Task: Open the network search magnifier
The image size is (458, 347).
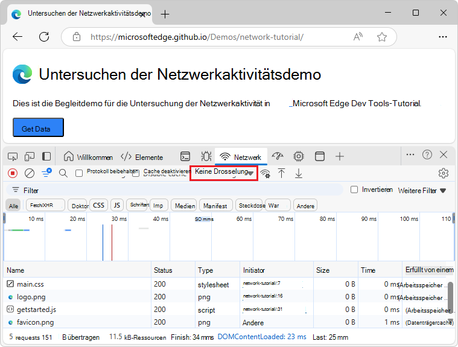Action: [63, 173]
